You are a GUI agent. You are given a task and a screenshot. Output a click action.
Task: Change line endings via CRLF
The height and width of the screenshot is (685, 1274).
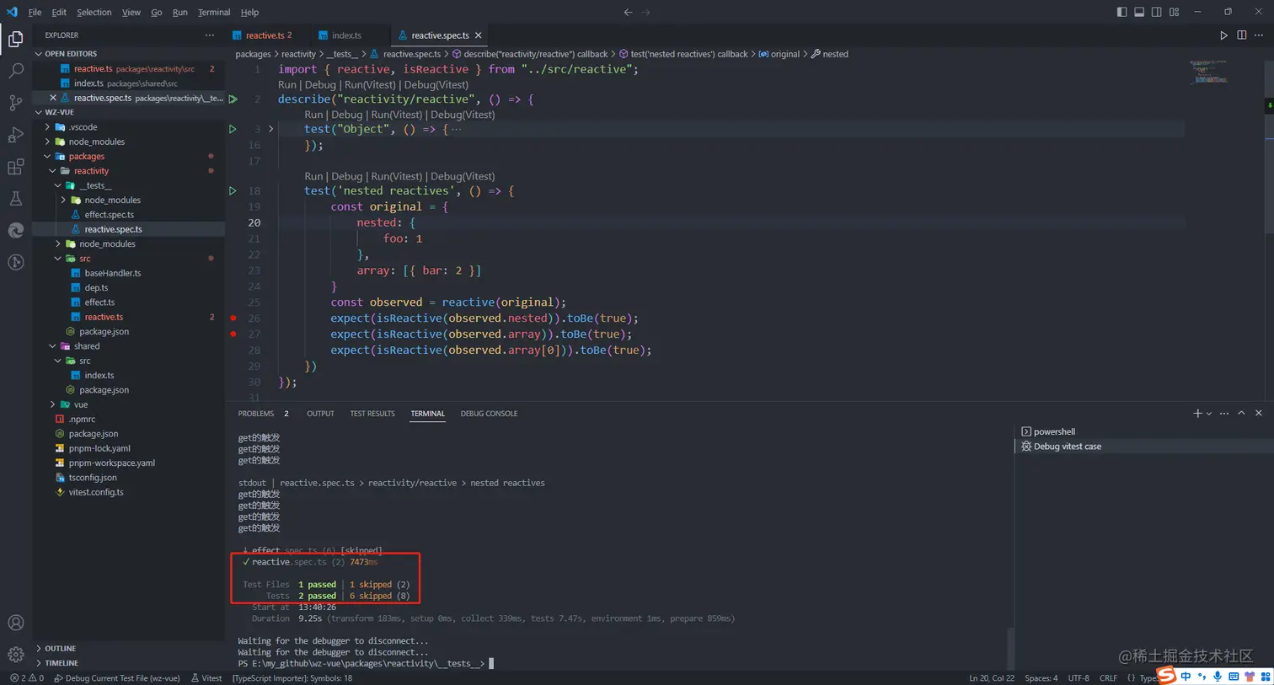click(1108, 678)
